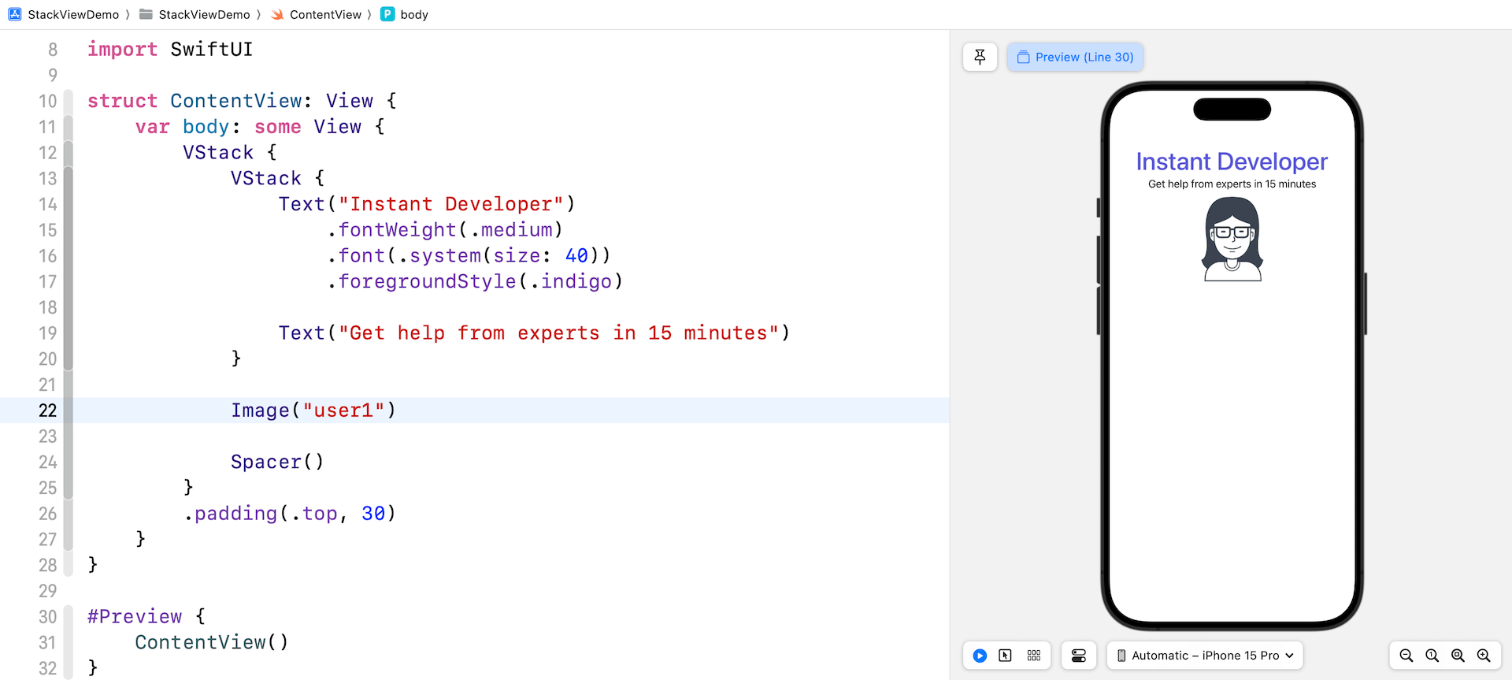Click the Image("user1") code line
This screenshot has width=1512, height=680.
coord(313,411)
